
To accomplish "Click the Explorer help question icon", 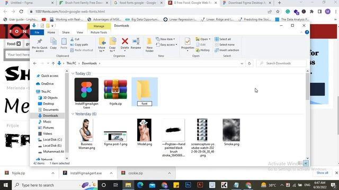I will [307, 32].
